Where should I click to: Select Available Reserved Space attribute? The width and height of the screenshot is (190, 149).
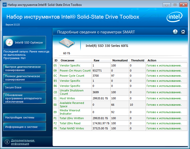[72, 104]
